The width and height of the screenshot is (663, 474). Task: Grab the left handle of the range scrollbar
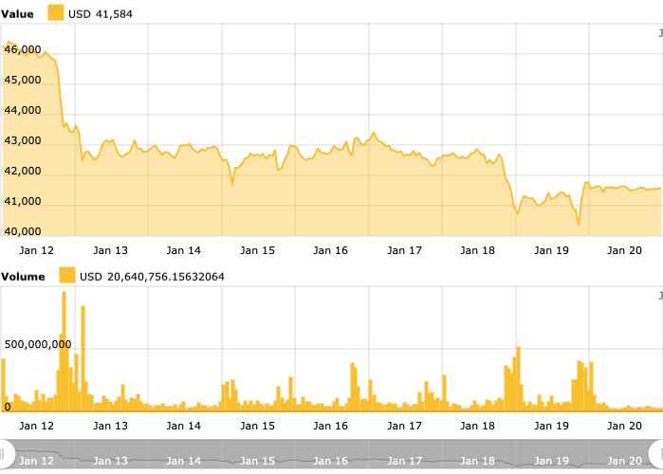tap(4, 455)
